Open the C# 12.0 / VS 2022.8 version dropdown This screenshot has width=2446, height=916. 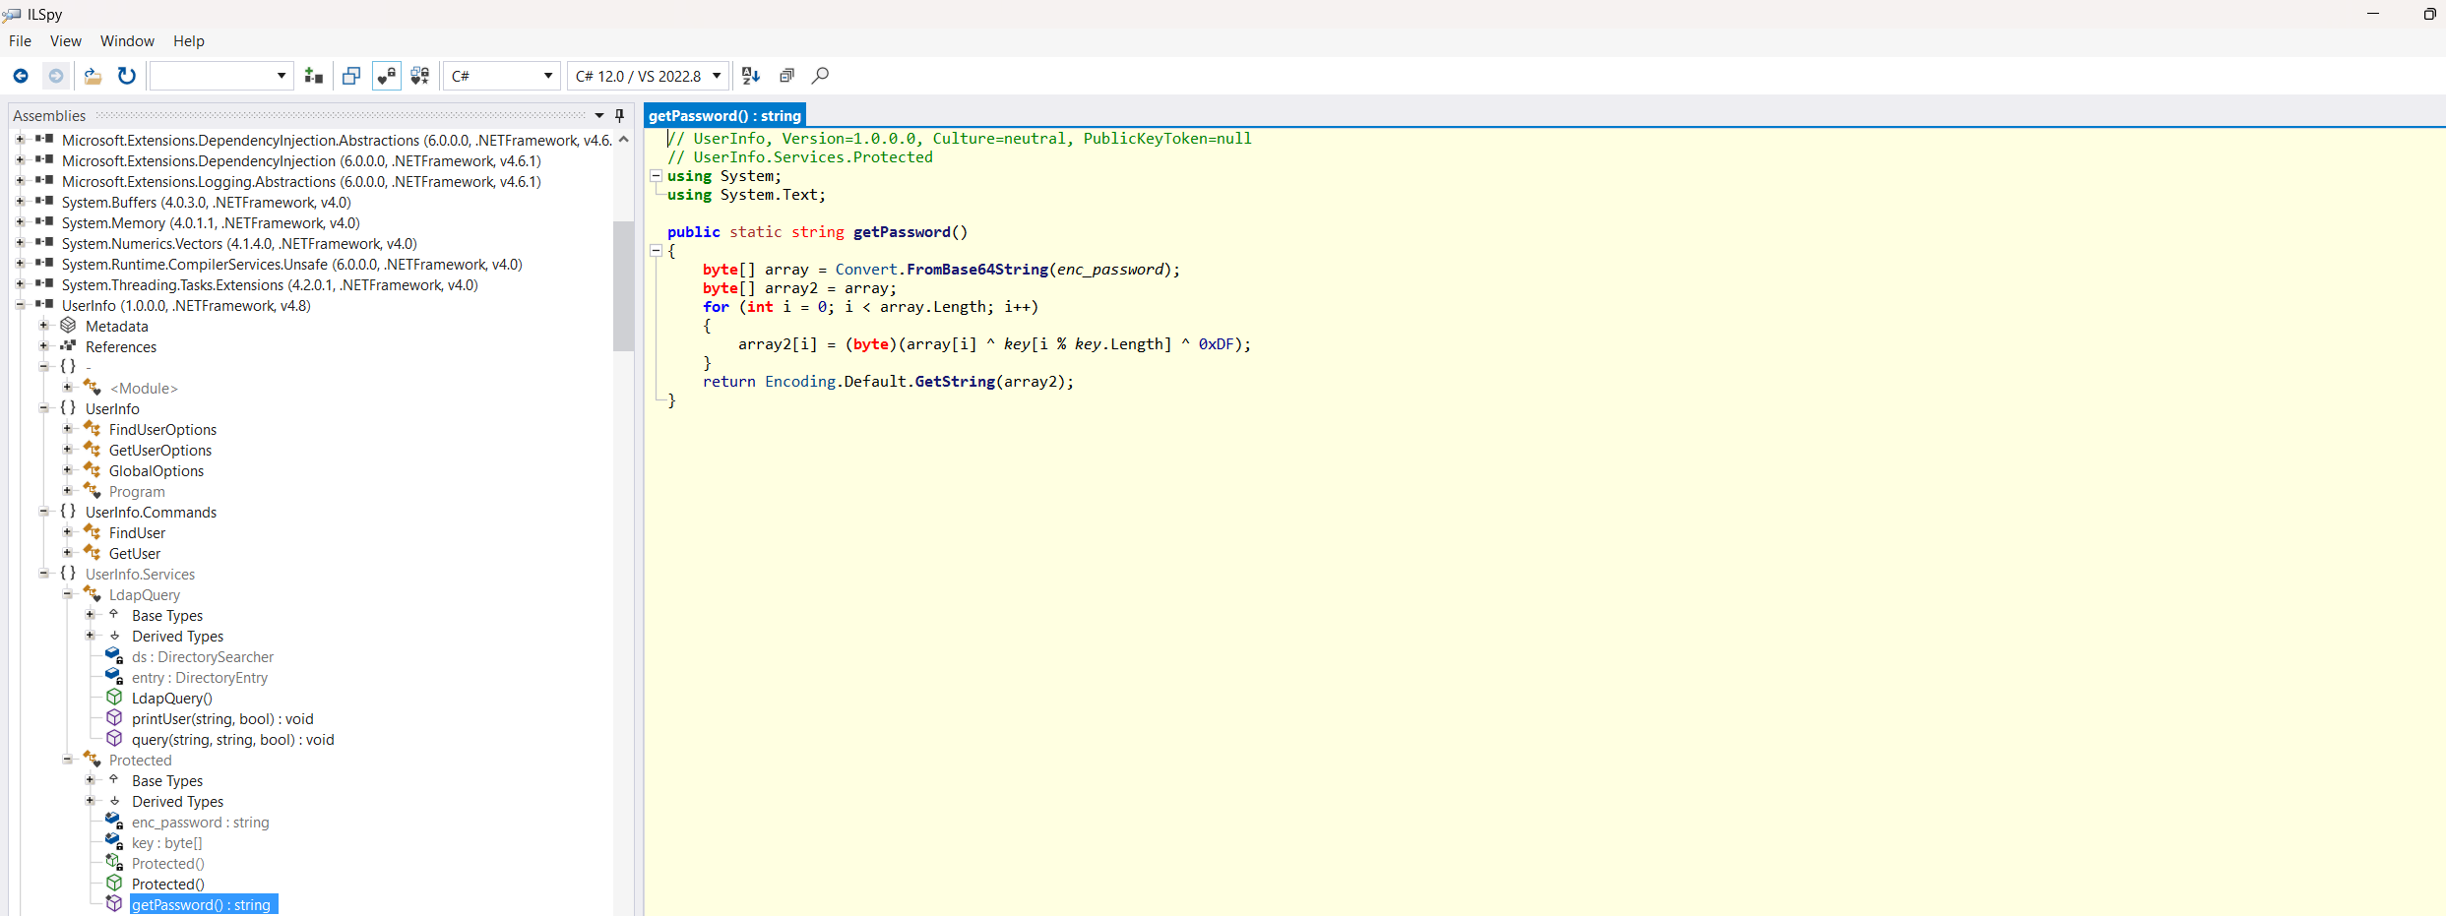[x=649, y=76]
